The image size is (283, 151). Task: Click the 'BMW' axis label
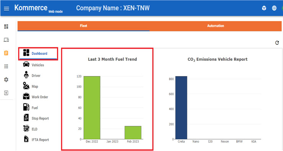[x=239, y=141]
